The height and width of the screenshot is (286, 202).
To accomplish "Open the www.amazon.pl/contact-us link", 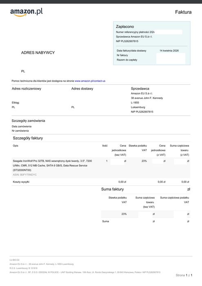I will pyautogui.click(x=90, y=81).
